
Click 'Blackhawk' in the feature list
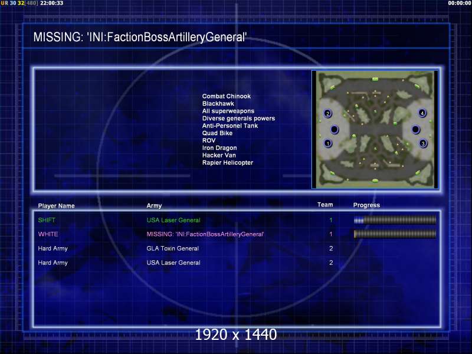[218, 104]
